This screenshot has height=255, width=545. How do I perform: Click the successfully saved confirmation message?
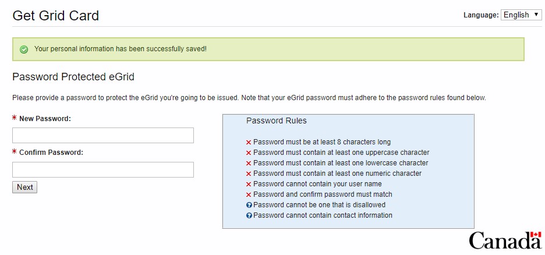coord(121,49)
